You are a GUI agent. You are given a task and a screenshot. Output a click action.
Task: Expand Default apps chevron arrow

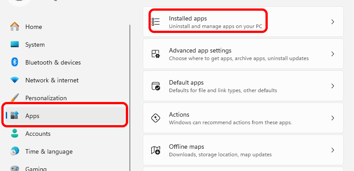click(333, 86)
